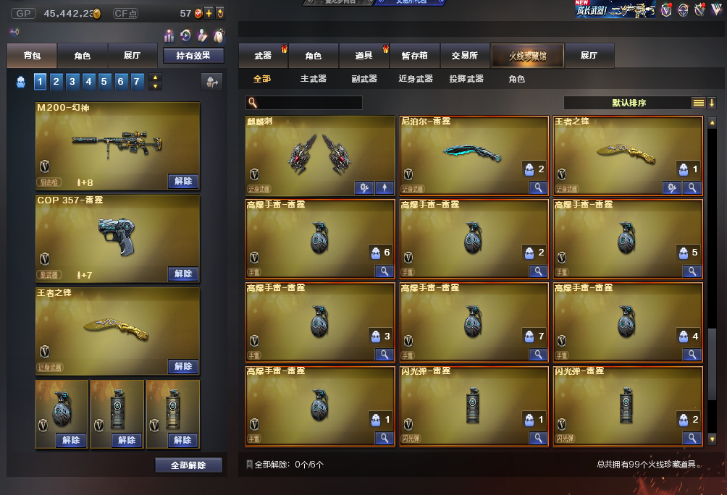727x495 pixels.
Task: Filter by 近身武器 category
Action: tap(416, 79)
